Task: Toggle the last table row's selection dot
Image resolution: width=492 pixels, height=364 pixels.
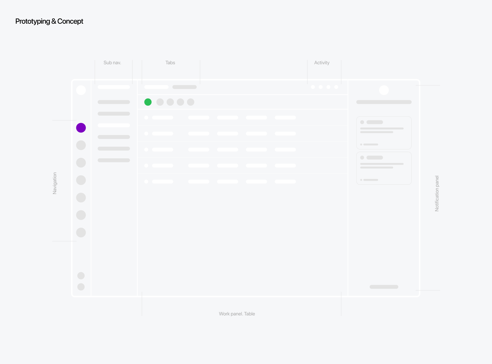Action: (146, 182)
